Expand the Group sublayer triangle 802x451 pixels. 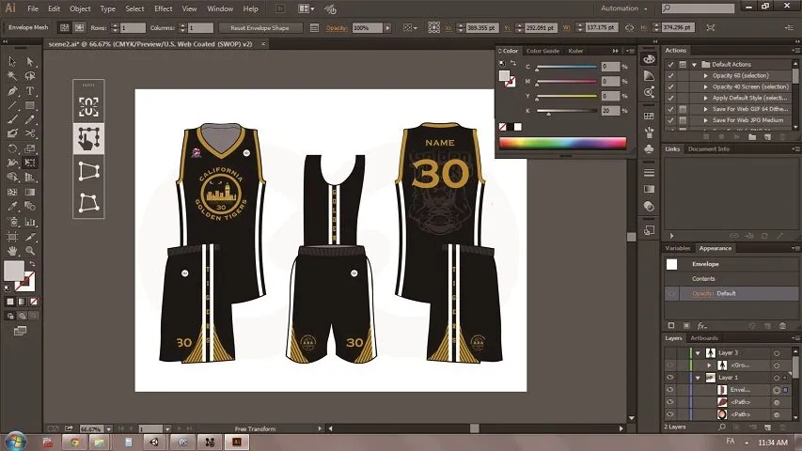pos(709,365)
